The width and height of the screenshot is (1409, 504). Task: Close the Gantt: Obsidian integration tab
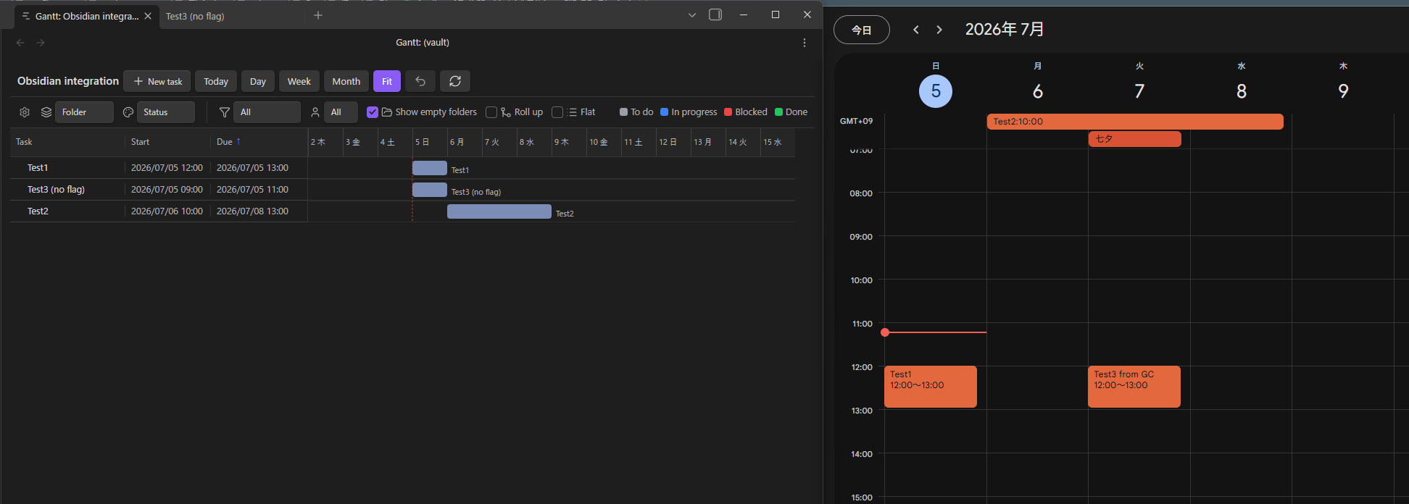[148, 16]
